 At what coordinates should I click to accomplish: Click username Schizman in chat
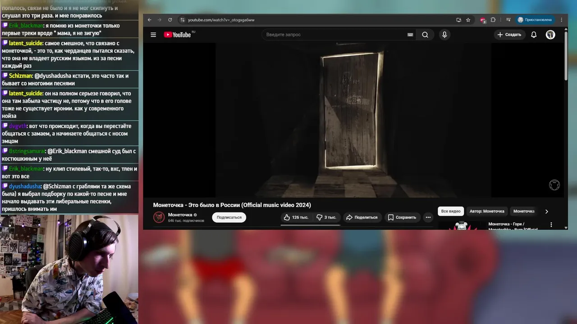click(21, 76)
